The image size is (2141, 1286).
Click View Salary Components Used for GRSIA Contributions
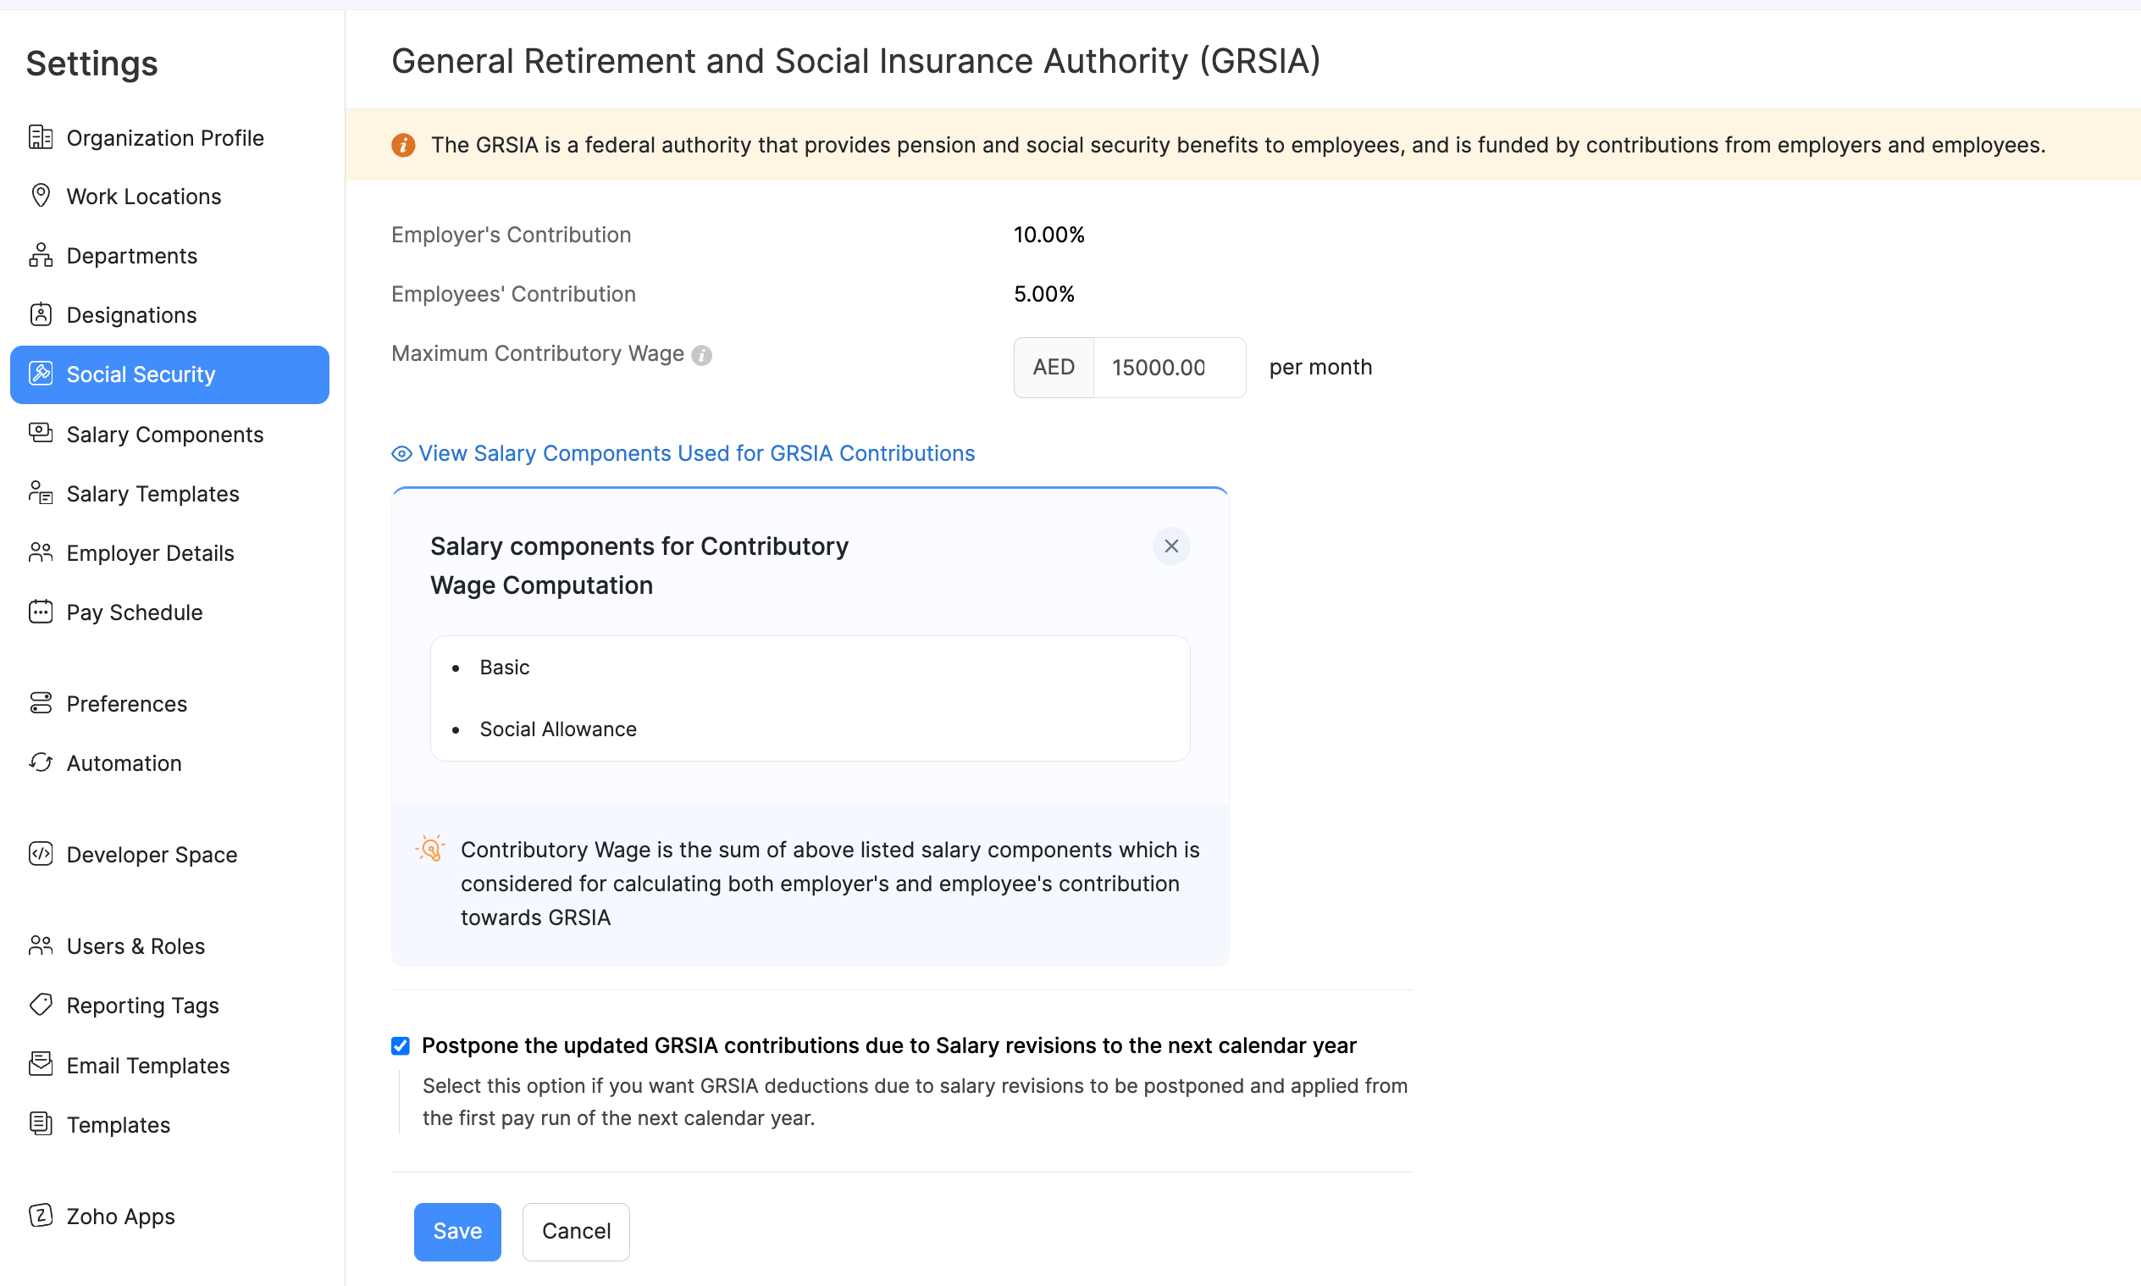pyautogui.click(x=696, y=452)
